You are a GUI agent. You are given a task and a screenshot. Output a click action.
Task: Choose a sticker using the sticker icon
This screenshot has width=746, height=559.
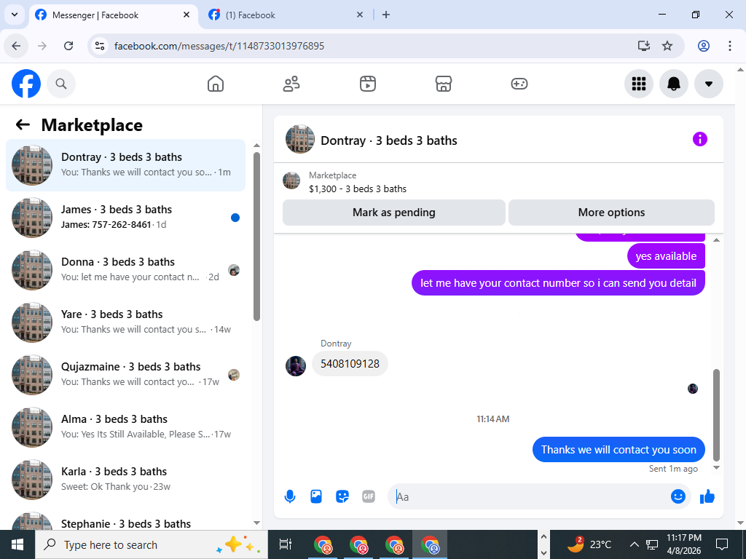click(x=342, y=496)
